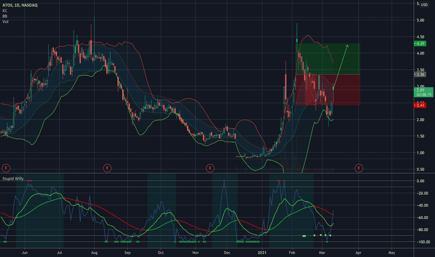Open the USD currency selector

pos(424,5)
